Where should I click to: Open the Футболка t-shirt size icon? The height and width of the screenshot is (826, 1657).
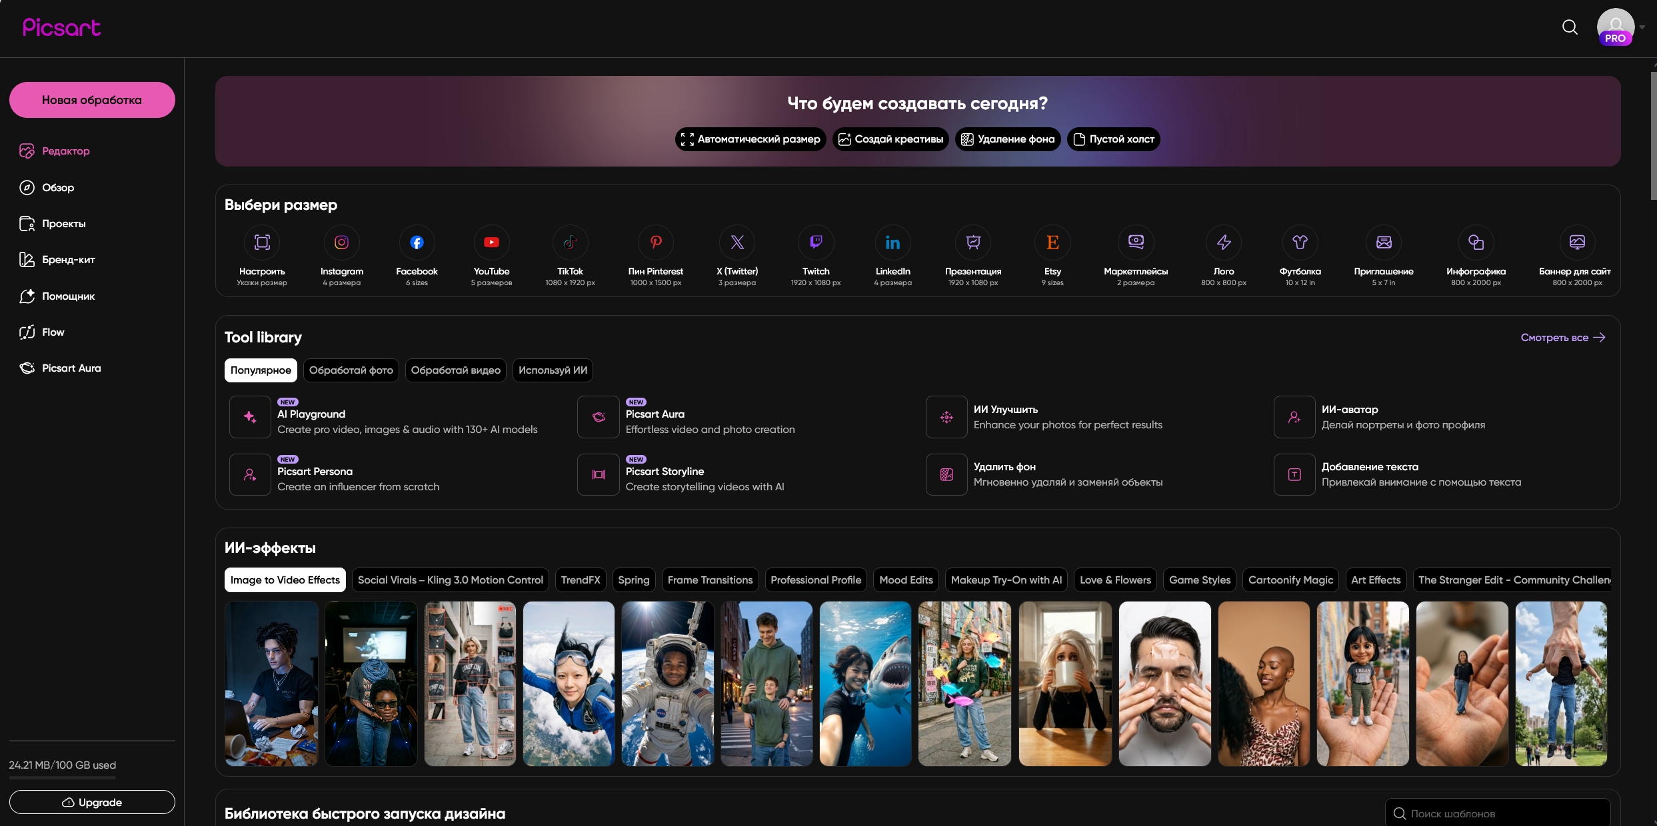click(1300, 242)
